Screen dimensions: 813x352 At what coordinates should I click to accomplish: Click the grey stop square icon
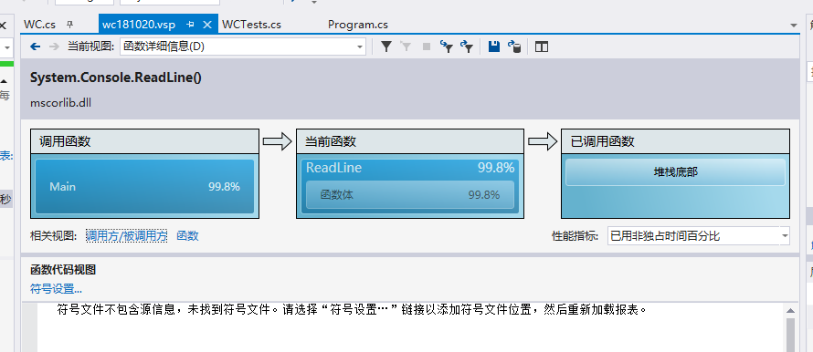[x=427, y=47]
